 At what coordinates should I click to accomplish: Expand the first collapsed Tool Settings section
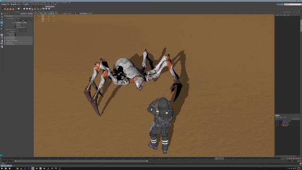(x=18, y=37)
